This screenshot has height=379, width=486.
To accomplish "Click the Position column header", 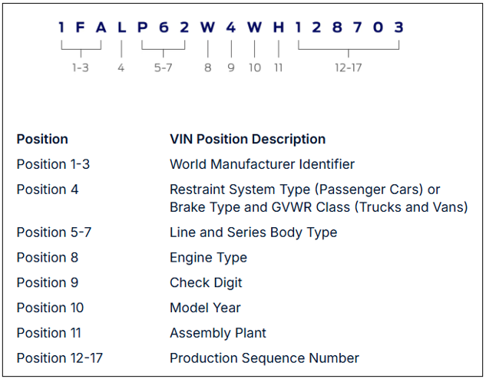I will [x=42, y=139].
